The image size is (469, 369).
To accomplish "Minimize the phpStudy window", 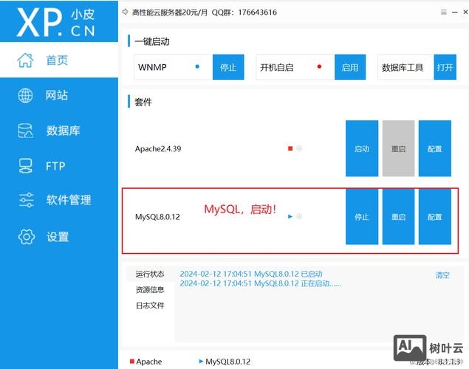I will [455, 12].
